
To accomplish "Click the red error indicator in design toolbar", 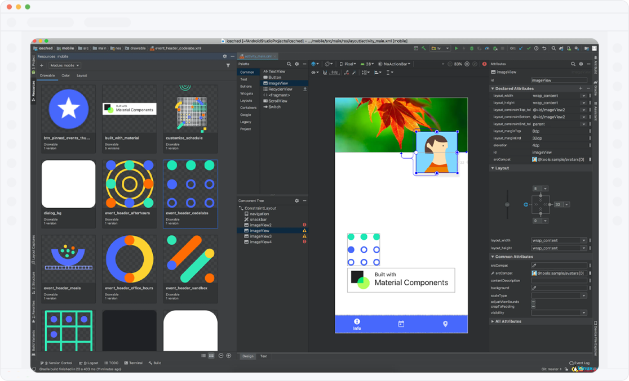I will (x=484, y=64).
